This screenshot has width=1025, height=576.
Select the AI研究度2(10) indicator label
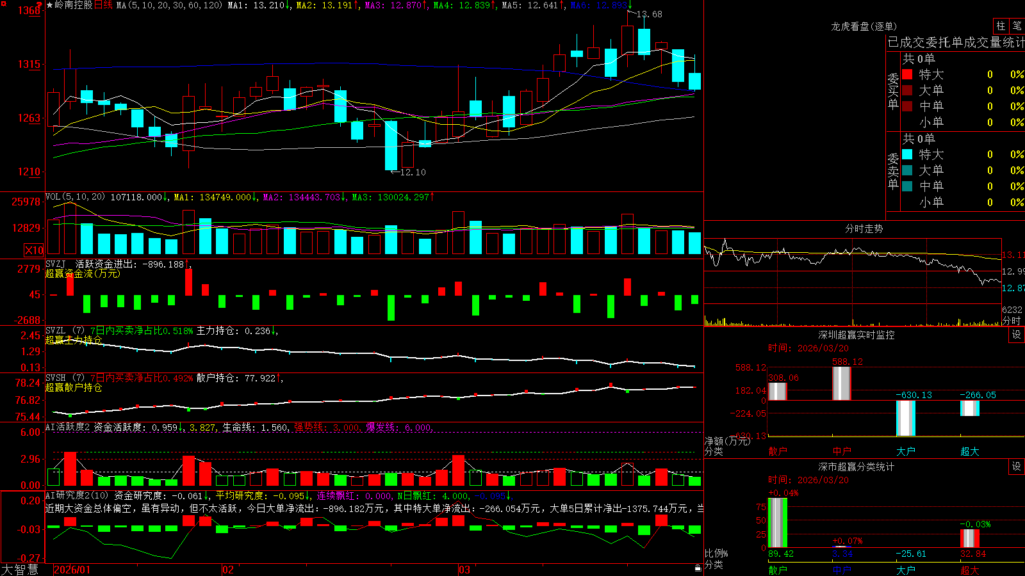(77, 495)
